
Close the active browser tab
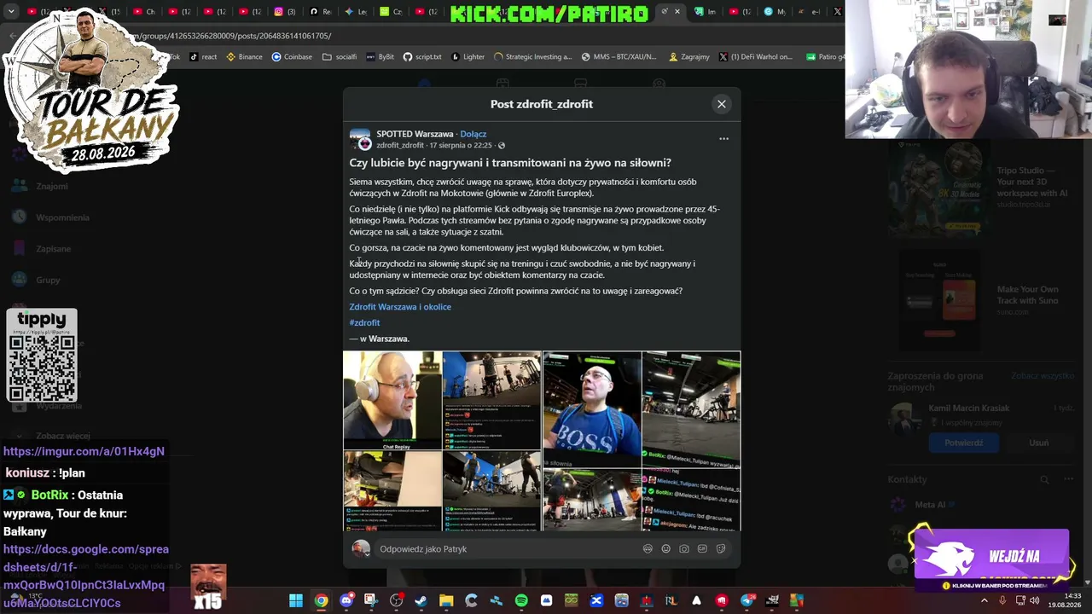677,12
